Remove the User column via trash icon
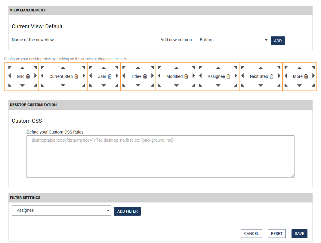This screenshot has width=321, height=243. [110, 76]
